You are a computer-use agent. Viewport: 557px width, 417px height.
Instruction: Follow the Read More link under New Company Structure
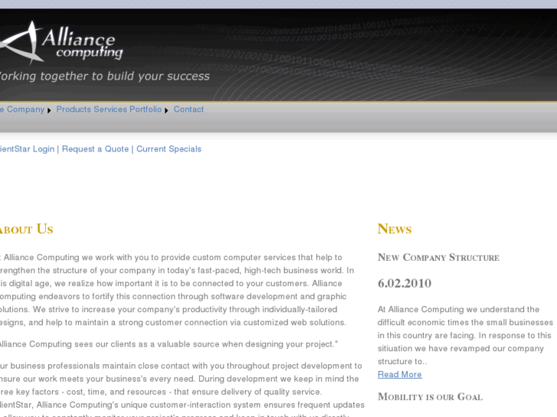pos(400,374)
